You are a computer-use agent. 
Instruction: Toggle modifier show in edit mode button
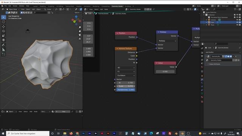click(226, 56)
